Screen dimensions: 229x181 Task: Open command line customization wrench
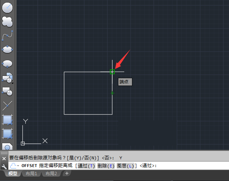[4, 166]
